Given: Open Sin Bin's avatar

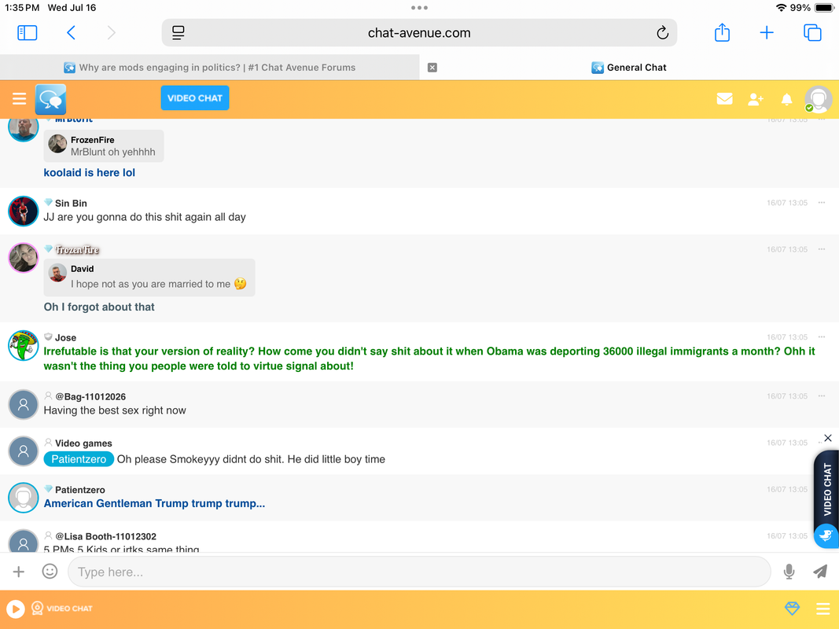Looking at the screenshot, I should (x=23, y=211).
